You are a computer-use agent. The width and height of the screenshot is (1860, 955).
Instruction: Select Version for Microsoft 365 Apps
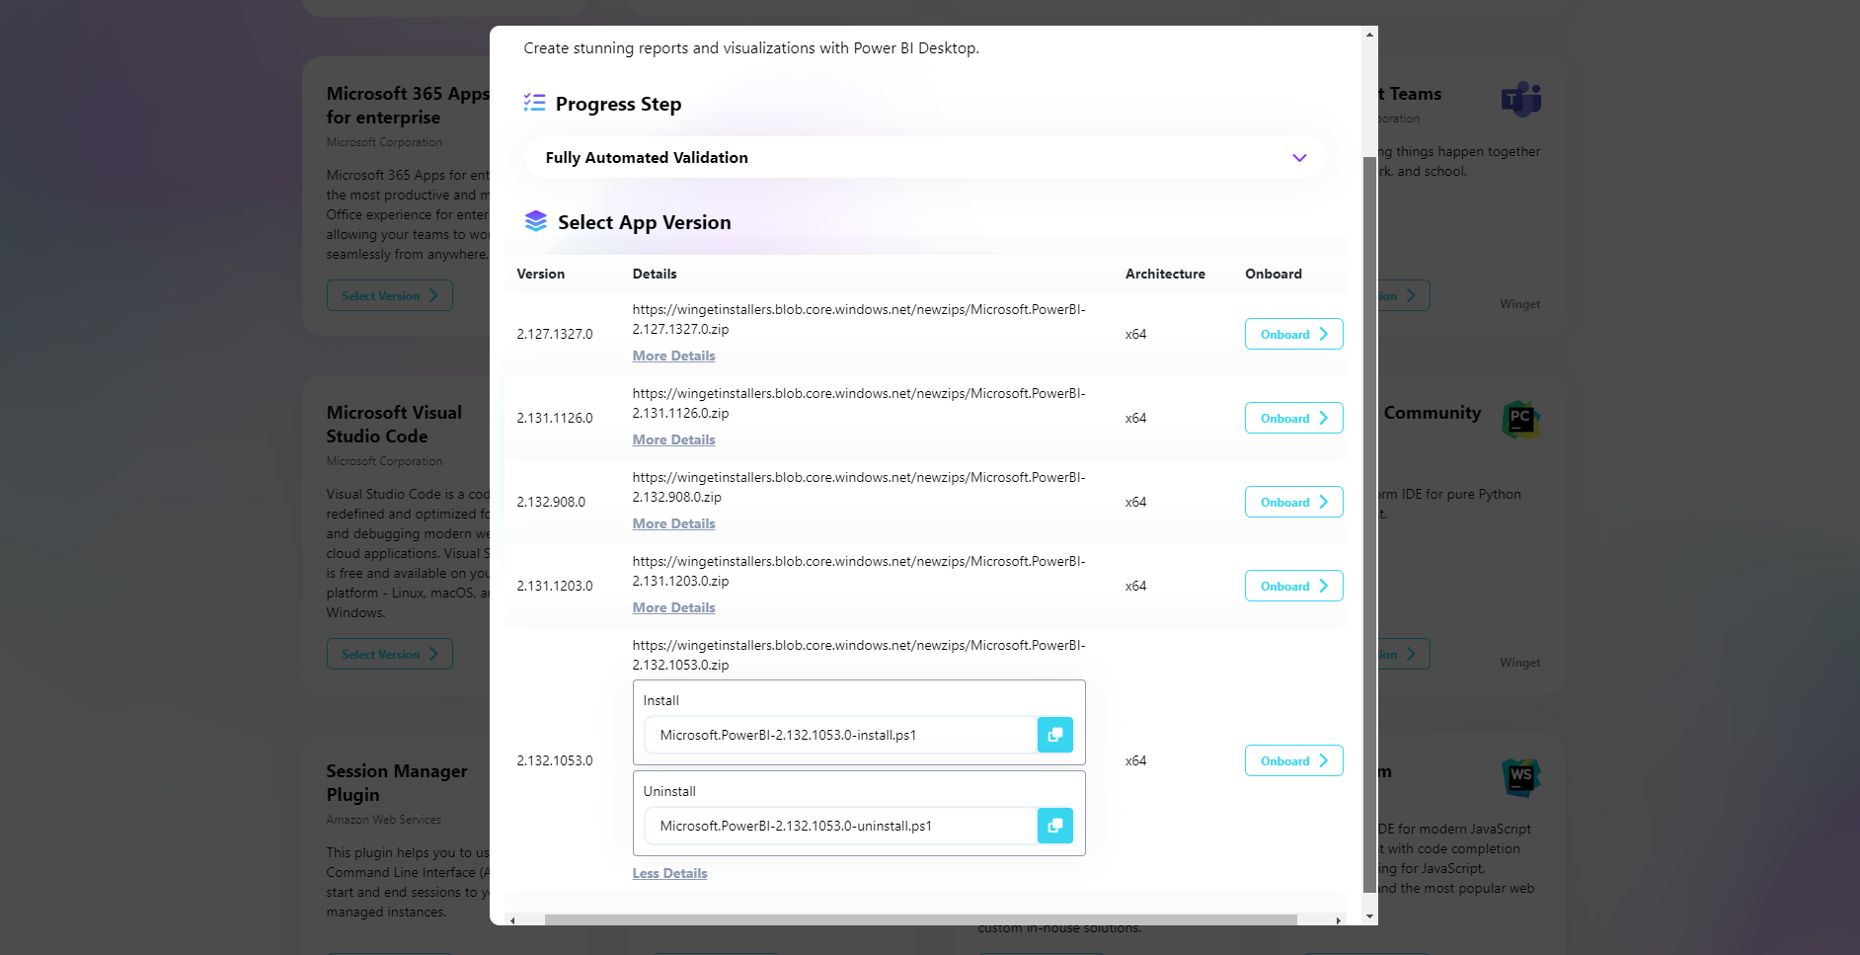click(389, 295)
